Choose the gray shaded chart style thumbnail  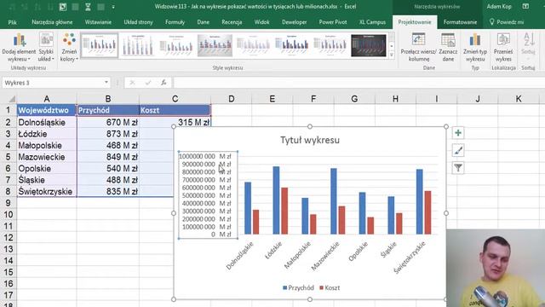215,45
